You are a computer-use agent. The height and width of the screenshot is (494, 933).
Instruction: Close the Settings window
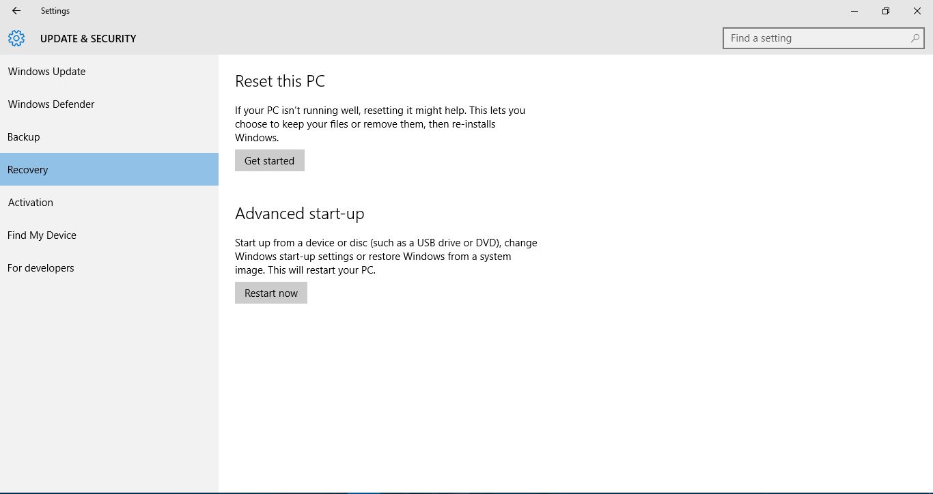pos(917,11)
